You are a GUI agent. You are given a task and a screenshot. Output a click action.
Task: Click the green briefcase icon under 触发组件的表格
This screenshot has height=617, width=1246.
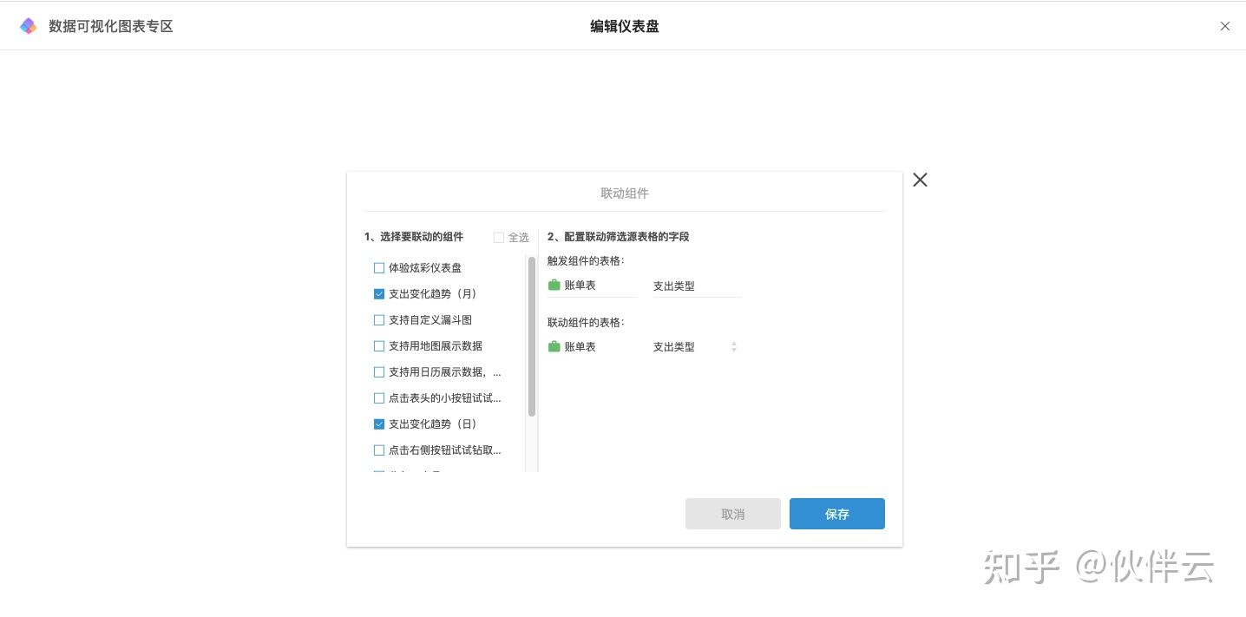pyautogui.click(x=554, y=286)
